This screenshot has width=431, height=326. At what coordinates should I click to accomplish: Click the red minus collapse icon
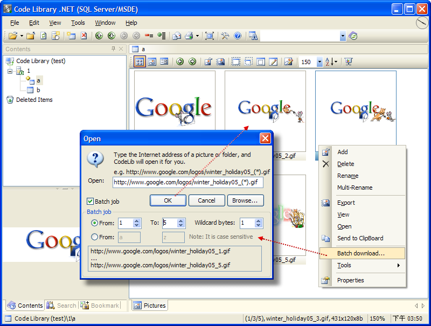pyautogui.click(x=149, y=36)
